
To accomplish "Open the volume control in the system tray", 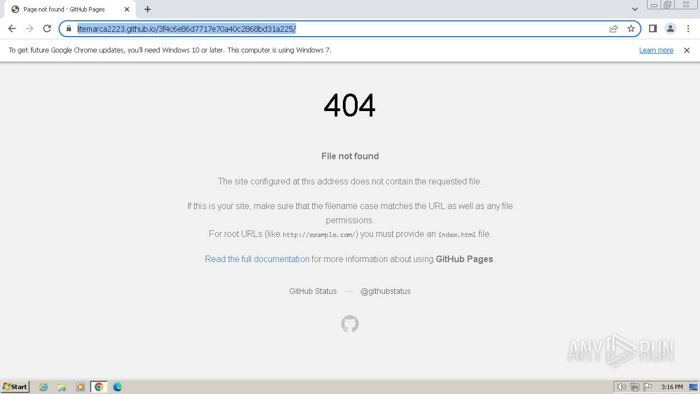I will click(622, 387).
